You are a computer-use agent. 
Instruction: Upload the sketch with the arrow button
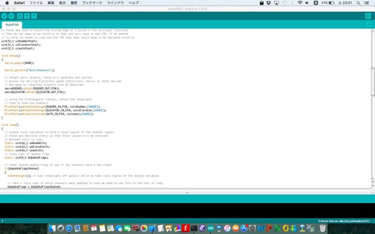pos(11,16)
